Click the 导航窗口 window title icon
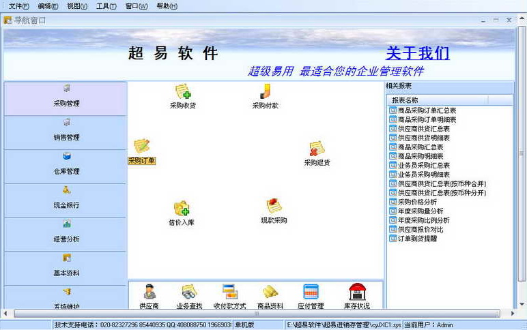Image resolution: width=527 pixels, height=330 pixels. click(x=8, y=20)
